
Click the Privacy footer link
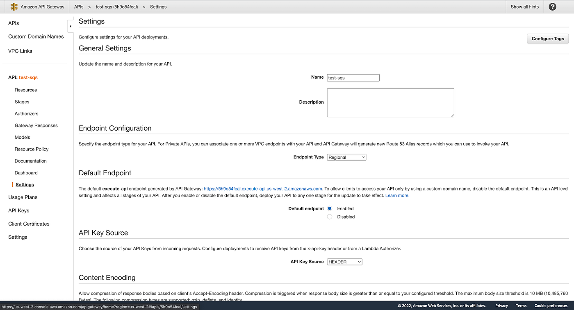(501, 306)
